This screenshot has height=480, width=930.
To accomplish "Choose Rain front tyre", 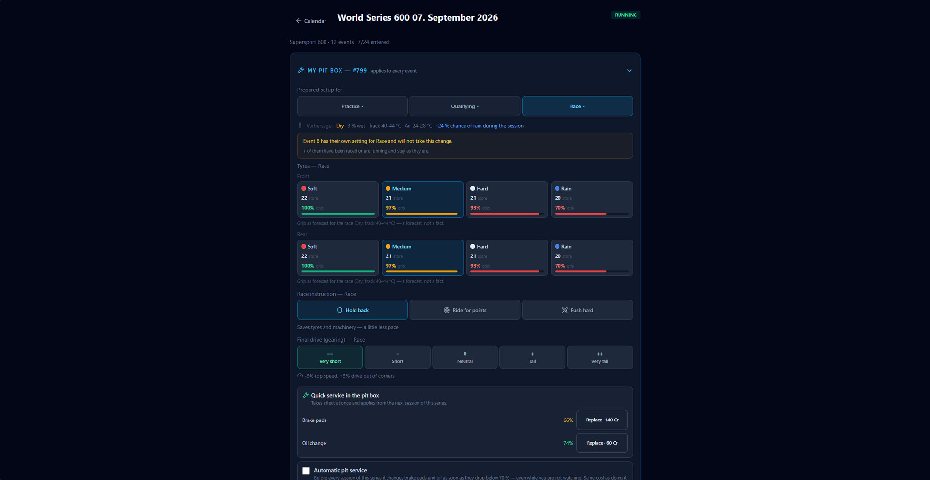I will 592,199.
